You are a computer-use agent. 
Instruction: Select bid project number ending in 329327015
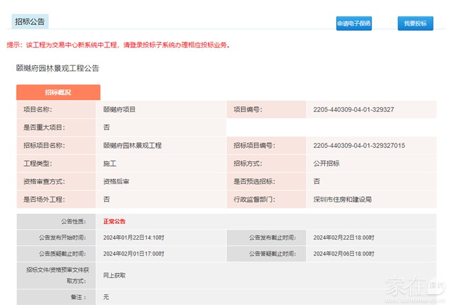pos(359,145)
